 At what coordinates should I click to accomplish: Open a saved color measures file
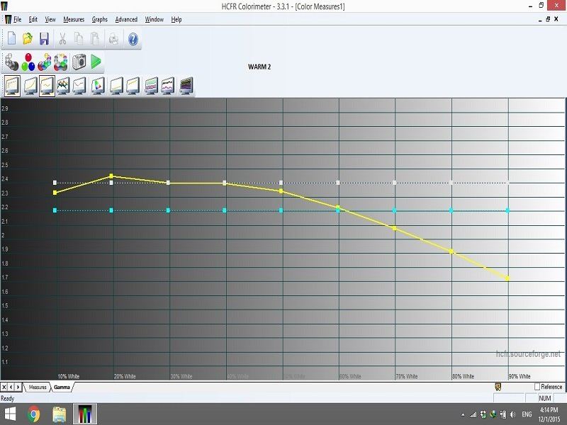(28, 40)
